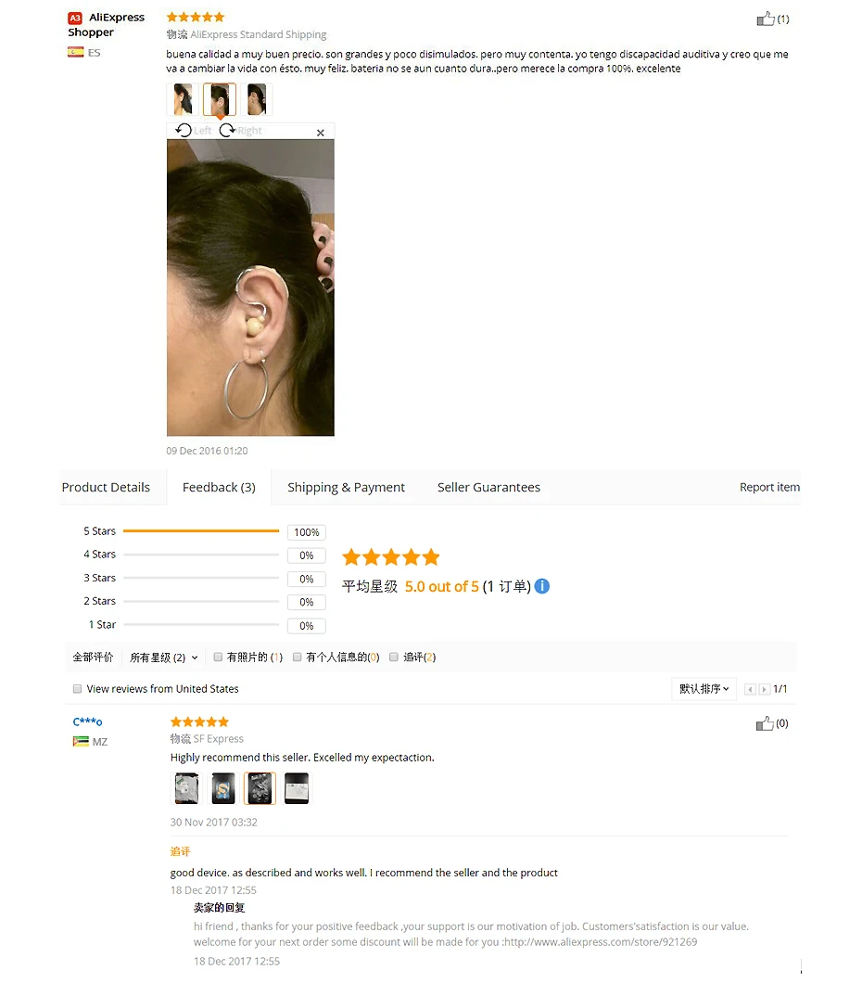862x983 pixels.
Task: Toggle the 有个人信息的 filter checkbox
Action: (298, 657)
